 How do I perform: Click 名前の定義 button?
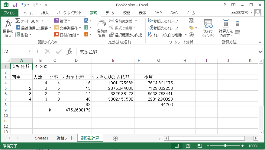tap(123, 21)
